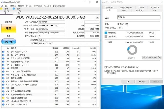Click the blue status icon for attribute 0A
The image size is (164, 109).
click(3, 72)
